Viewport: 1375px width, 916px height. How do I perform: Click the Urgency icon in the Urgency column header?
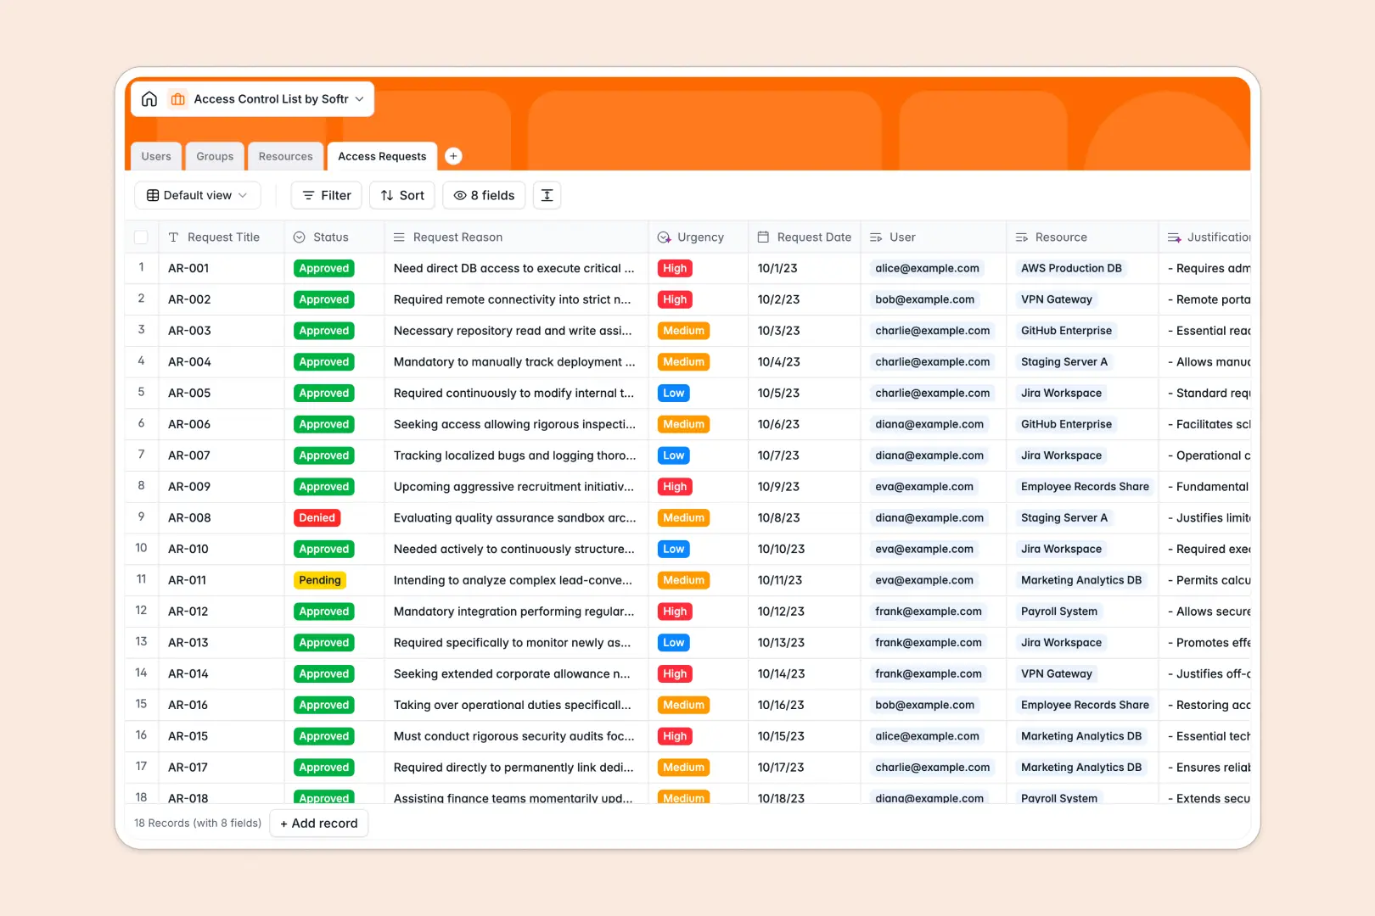tap(664, 237)
